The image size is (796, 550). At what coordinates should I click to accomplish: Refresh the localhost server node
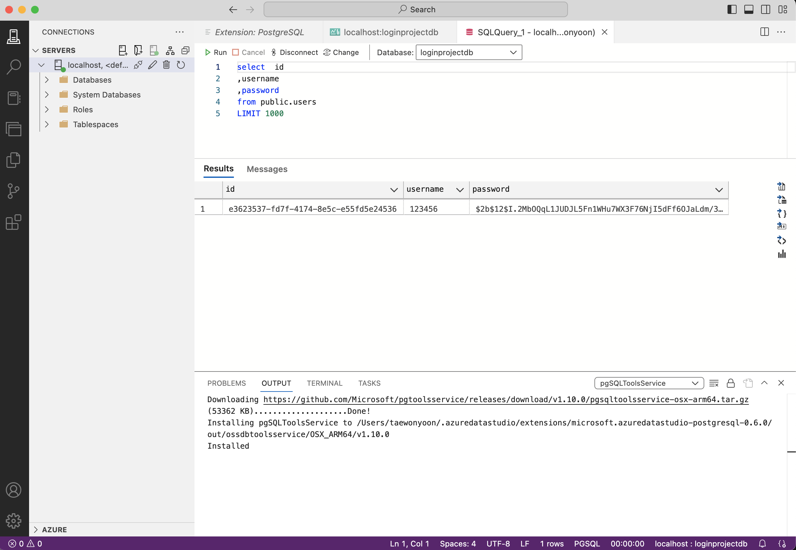[x=181, y=65]
